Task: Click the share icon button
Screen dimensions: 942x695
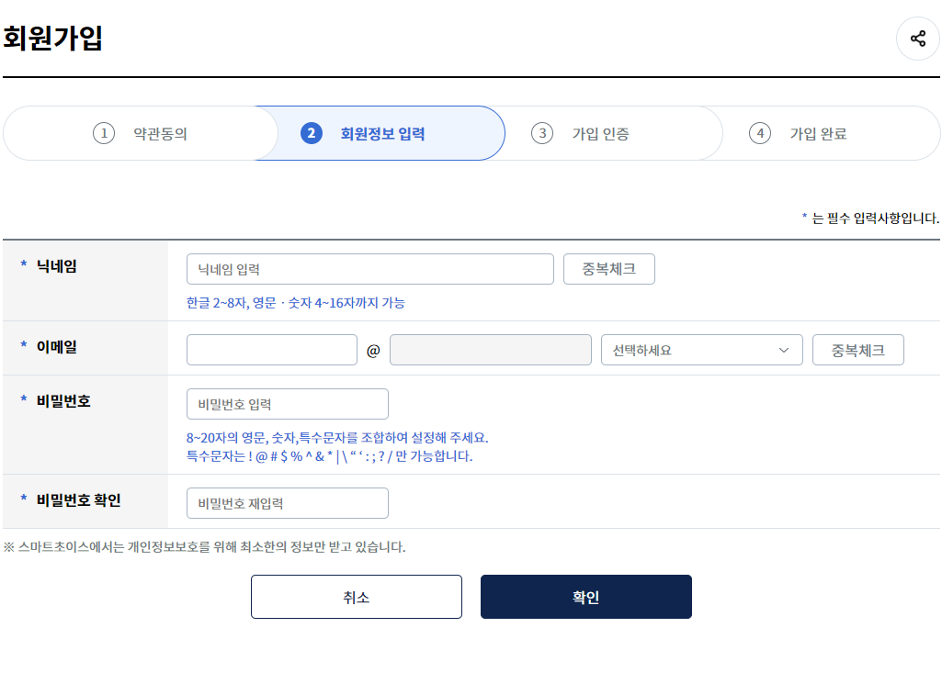Action: [x=917, y=39]
